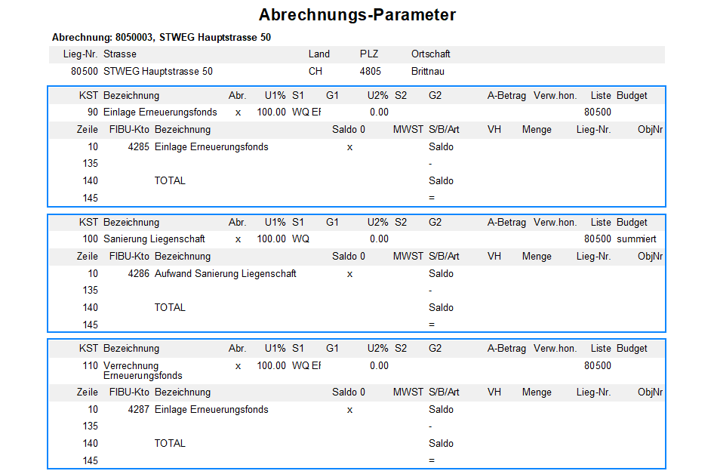Click the U2% value 0.00 in KST 100 row

[x=379, y=239]
